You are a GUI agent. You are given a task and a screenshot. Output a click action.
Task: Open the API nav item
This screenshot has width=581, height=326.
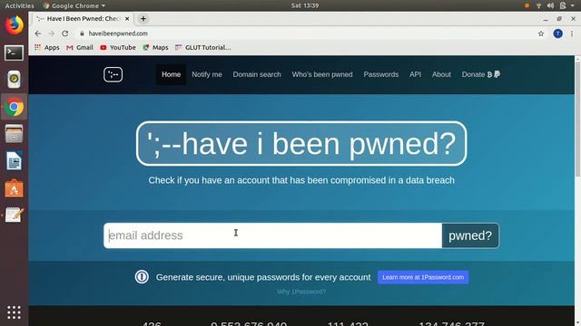(x=416, y=74)
